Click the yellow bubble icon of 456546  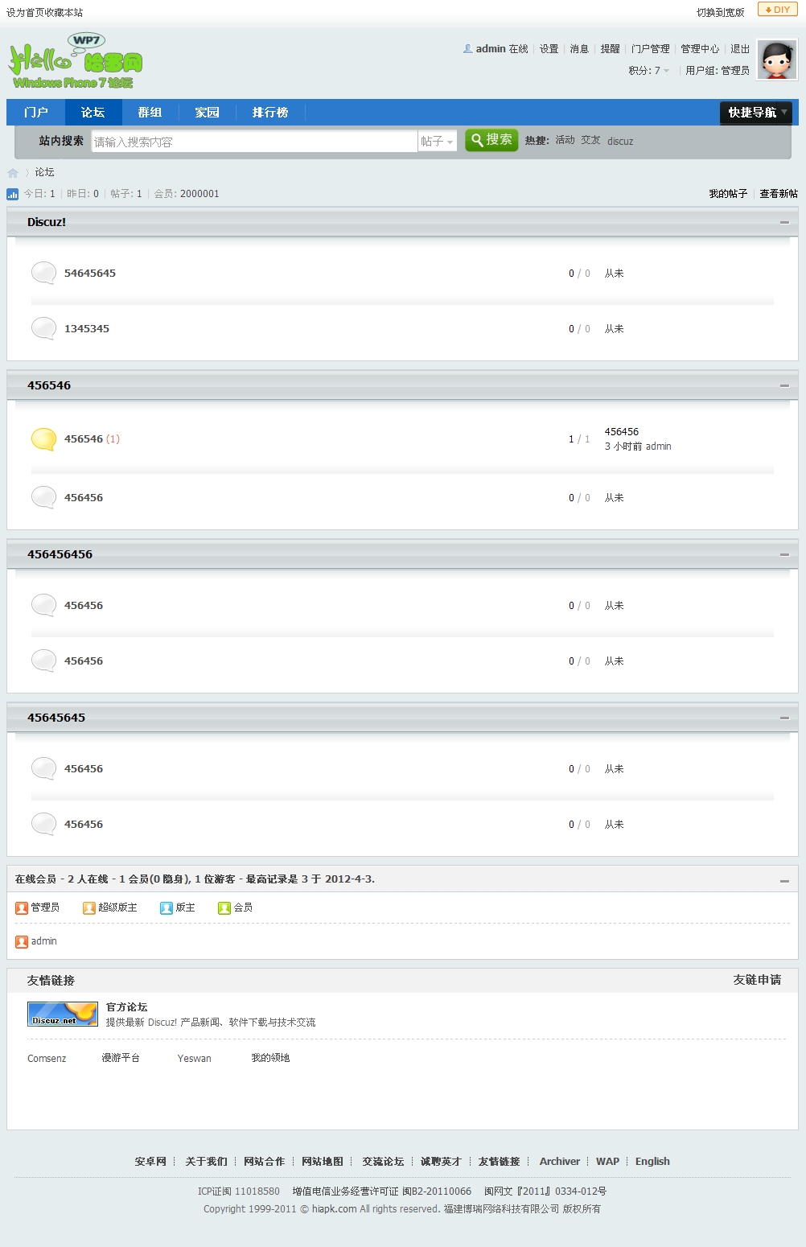tap(43, 438)
